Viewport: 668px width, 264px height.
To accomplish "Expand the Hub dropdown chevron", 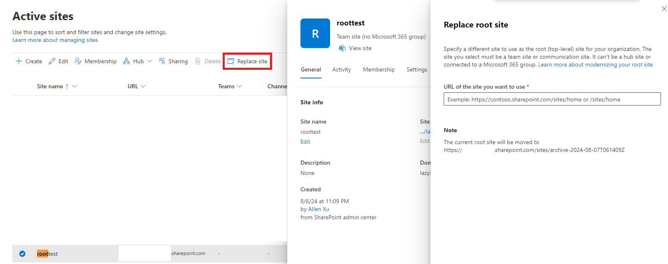I will click(149, 61).
